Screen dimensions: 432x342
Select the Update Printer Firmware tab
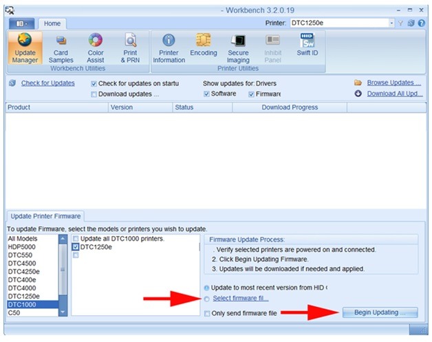click(x=45, y=216)
